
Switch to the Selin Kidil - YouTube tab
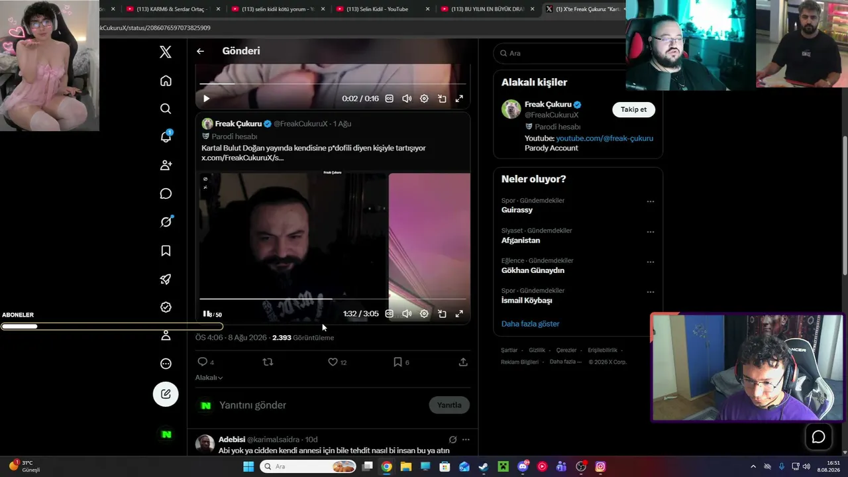(382, 9)
